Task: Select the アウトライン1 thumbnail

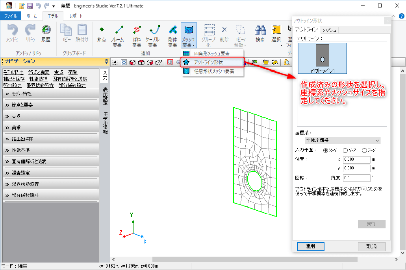Action: (x=323, y=59)
